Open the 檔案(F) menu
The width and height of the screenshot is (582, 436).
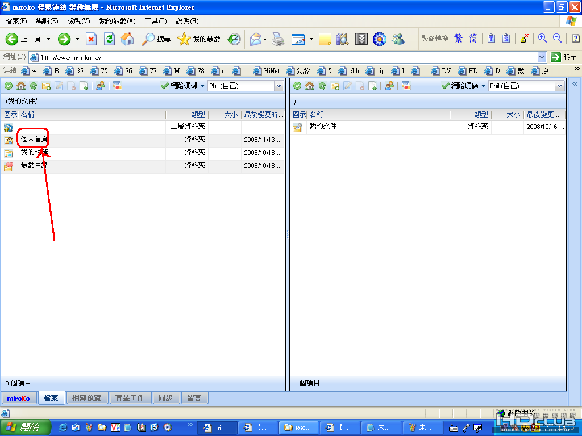(x=16, y=21)
